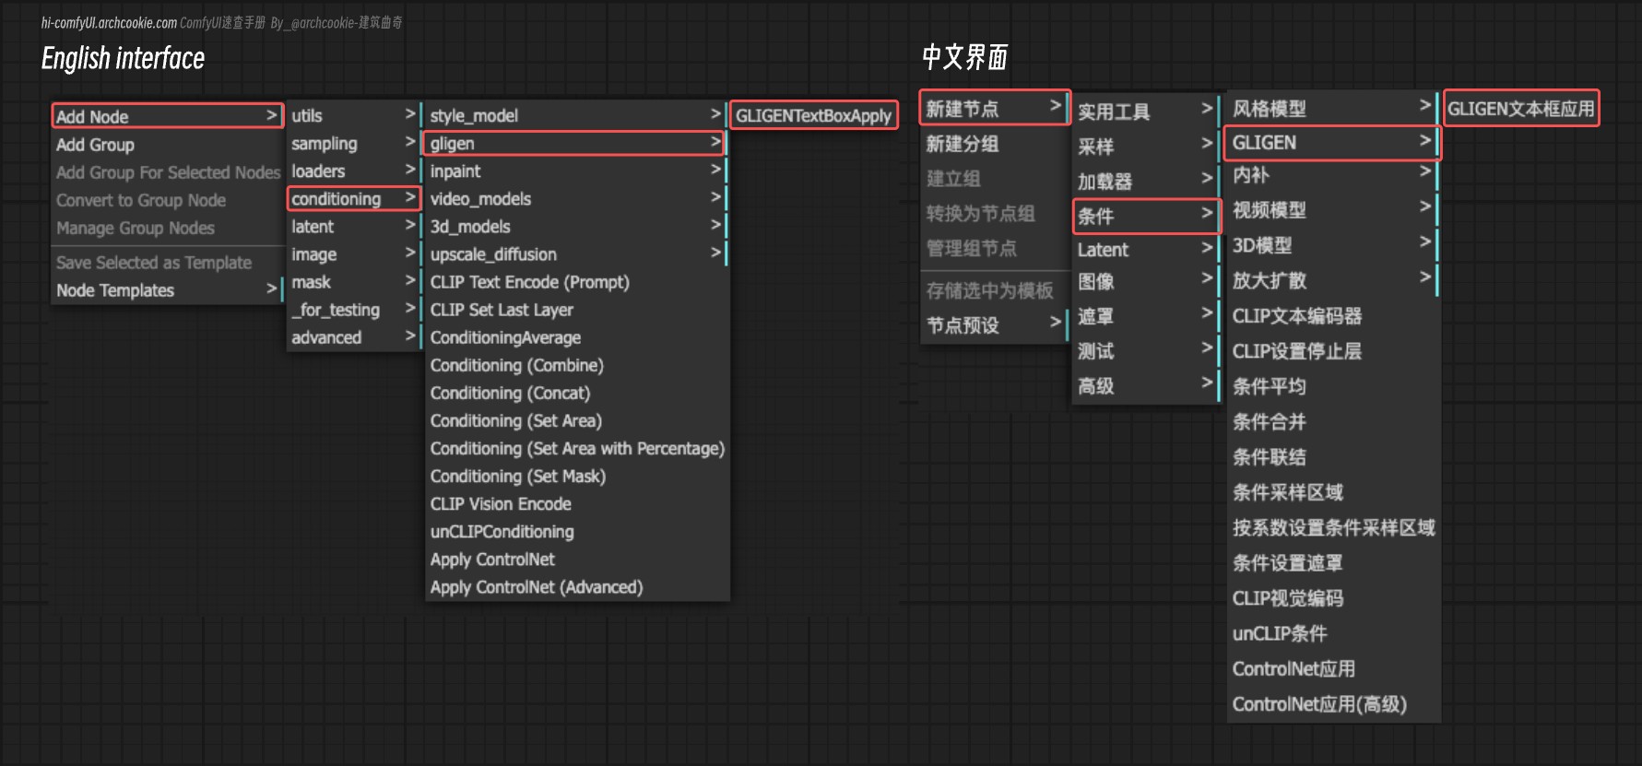
Task: Expand the 测试 submenu
Action: (1146, 351)
